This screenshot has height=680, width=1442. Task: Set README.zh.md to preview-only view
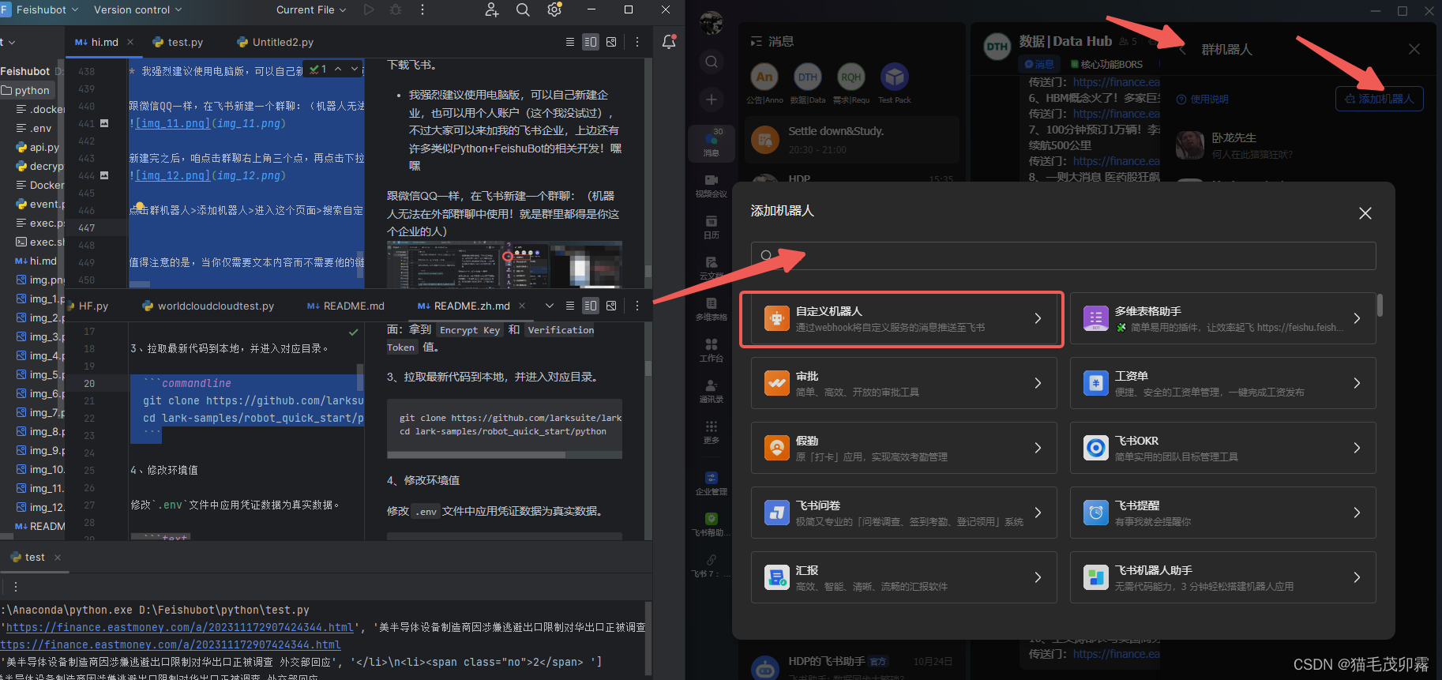[611, 306]
